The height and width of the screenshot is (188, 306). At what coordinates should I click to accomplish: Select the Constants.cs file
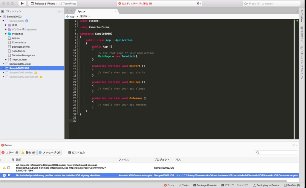(19, 42)
